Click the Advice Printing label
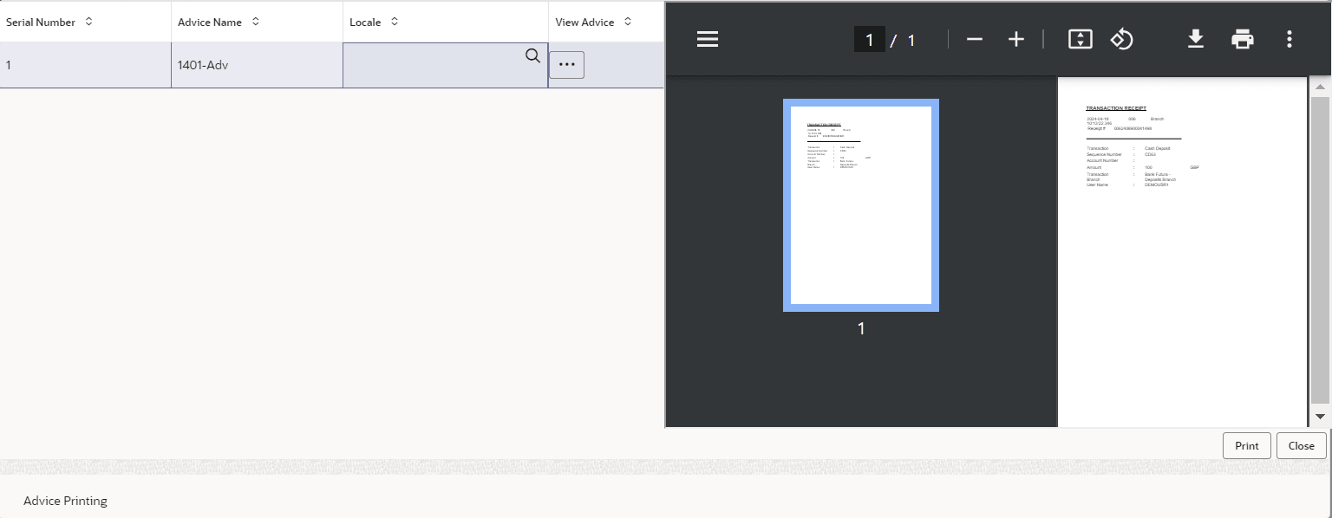 [65, 501]
